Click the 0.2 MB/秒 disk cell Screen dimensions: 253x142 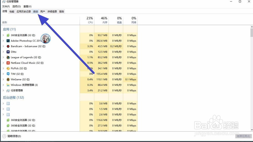point(116,46)
